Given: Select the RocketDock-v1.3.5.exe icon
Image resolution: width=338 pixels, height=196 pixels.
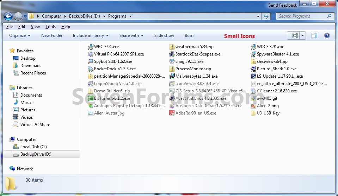Looking at the screenshot, I should click(91, 69).
